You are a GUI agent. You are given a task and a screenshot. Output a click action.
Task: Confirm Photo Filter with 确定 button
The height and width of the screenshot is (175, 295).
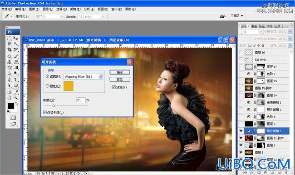pyautogui.click(x=120, y=72)
